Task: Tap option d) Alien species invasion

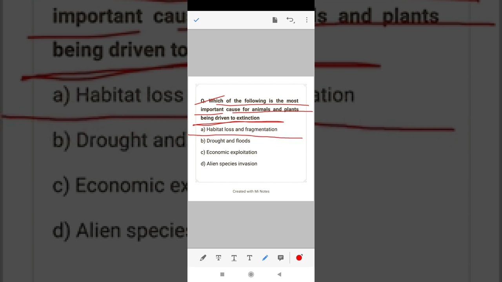Action: tap(229, 164)
